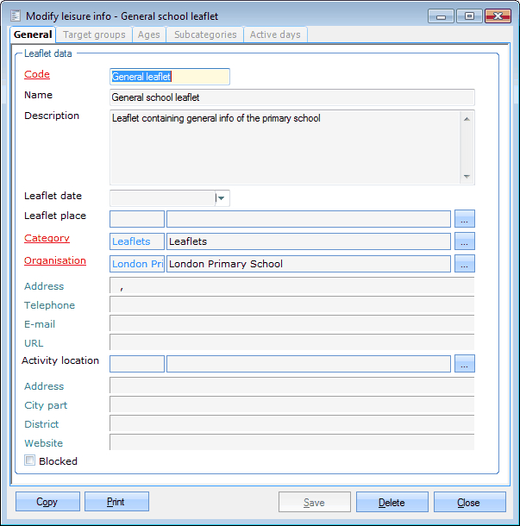
Task: Click the Close button at the bottom
Action: [470, 502]
